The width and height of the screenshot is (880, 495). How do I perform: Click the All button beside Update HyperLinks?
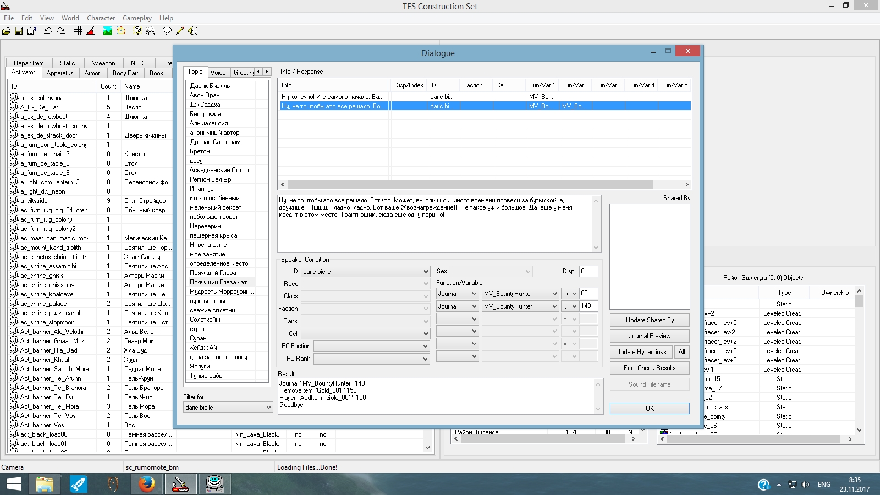pyautogui.click(x=682, y=352)
